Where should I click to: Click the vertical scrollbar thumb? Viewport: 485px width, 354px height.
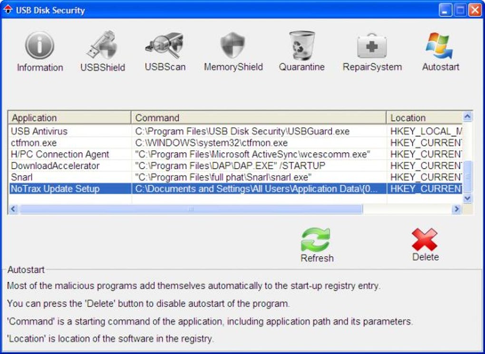tap(467, 176)
